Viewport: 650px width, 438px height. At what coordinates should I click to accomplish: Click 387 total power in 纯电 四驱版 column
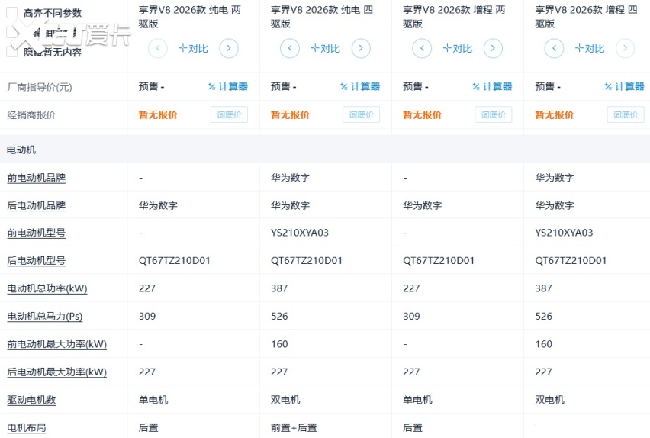(x=279, y=288)
